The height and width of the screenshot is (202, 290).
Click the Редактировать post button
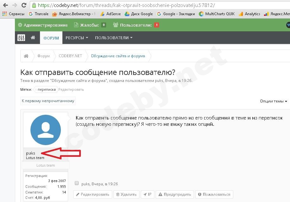point(93,194)
